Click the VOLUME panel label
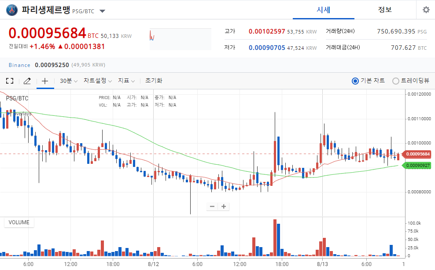The width and height of the screenshot is (435, 270). point(19,222)
